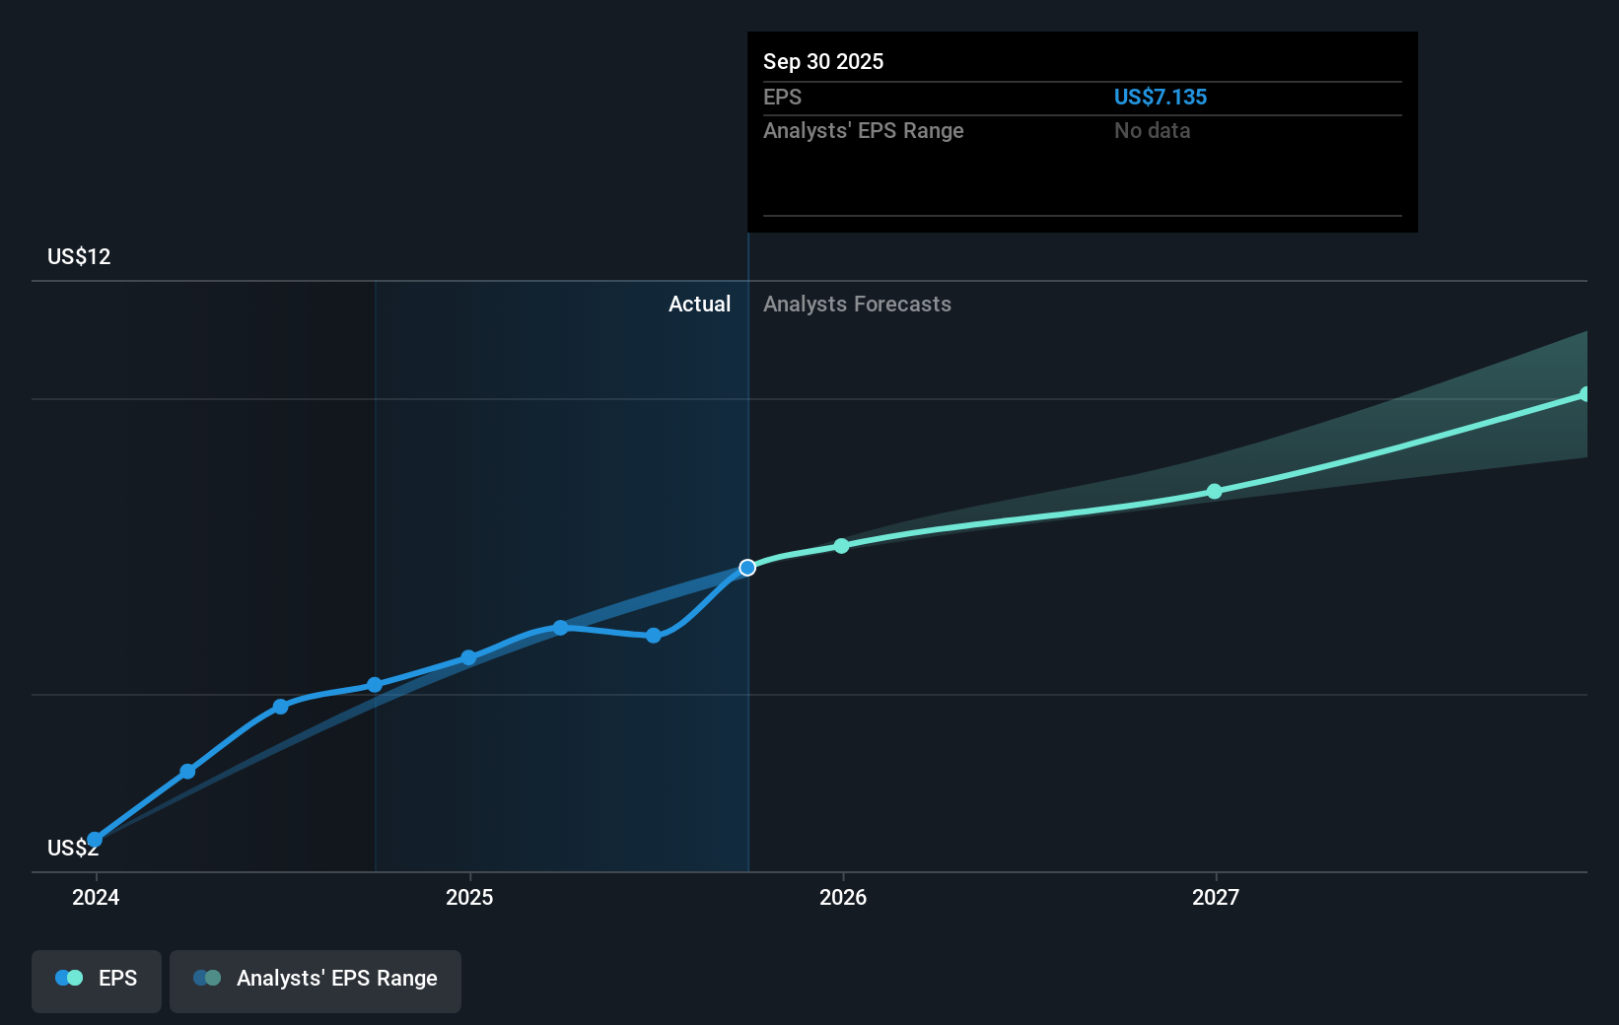Toggle the Analysts' EPS Range legend item
This screenshot has width=1619, height=1025.
tap(316, 981)
